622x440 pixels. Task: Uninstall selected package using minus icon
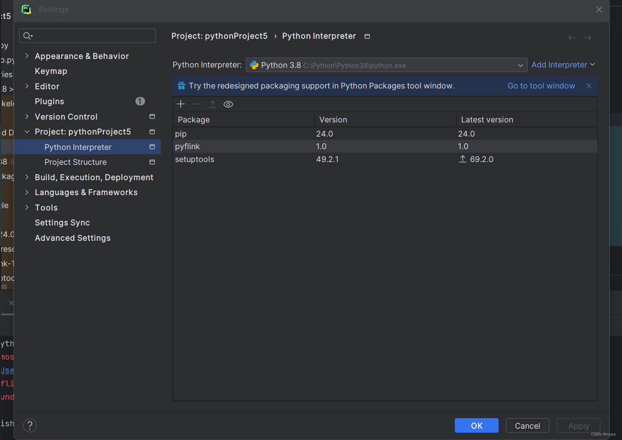196,104
